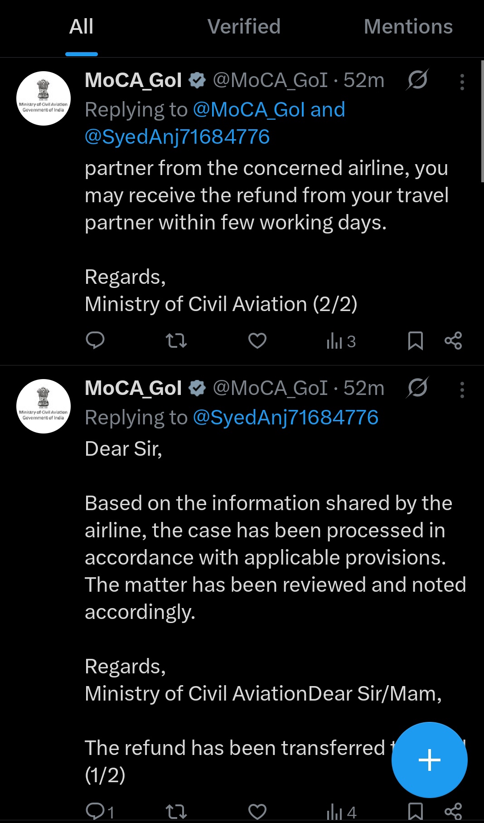
Task: Repost the first MoCA_GoI tweet
Action: 176,341
